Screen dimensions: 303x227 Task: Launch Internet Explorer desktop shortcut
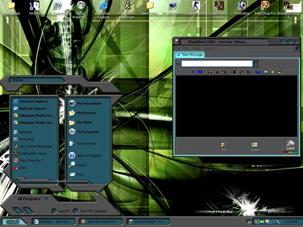click(x=104, y=10)
